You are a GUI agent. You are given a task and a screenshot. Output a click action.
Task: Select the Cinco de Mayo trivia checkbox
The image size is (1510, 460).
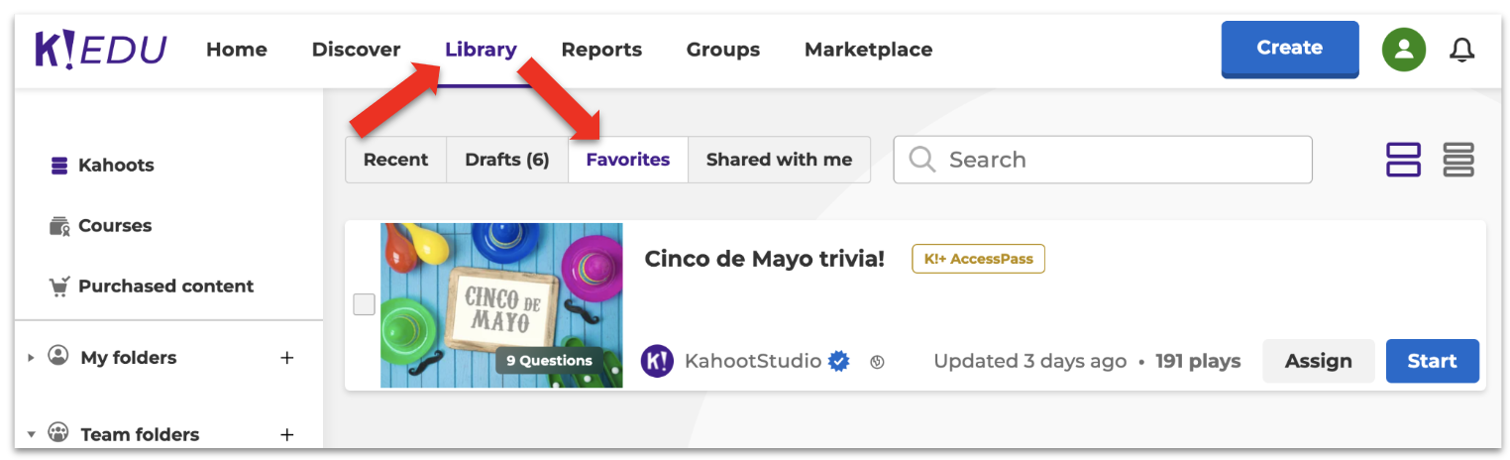pos(364,304)
